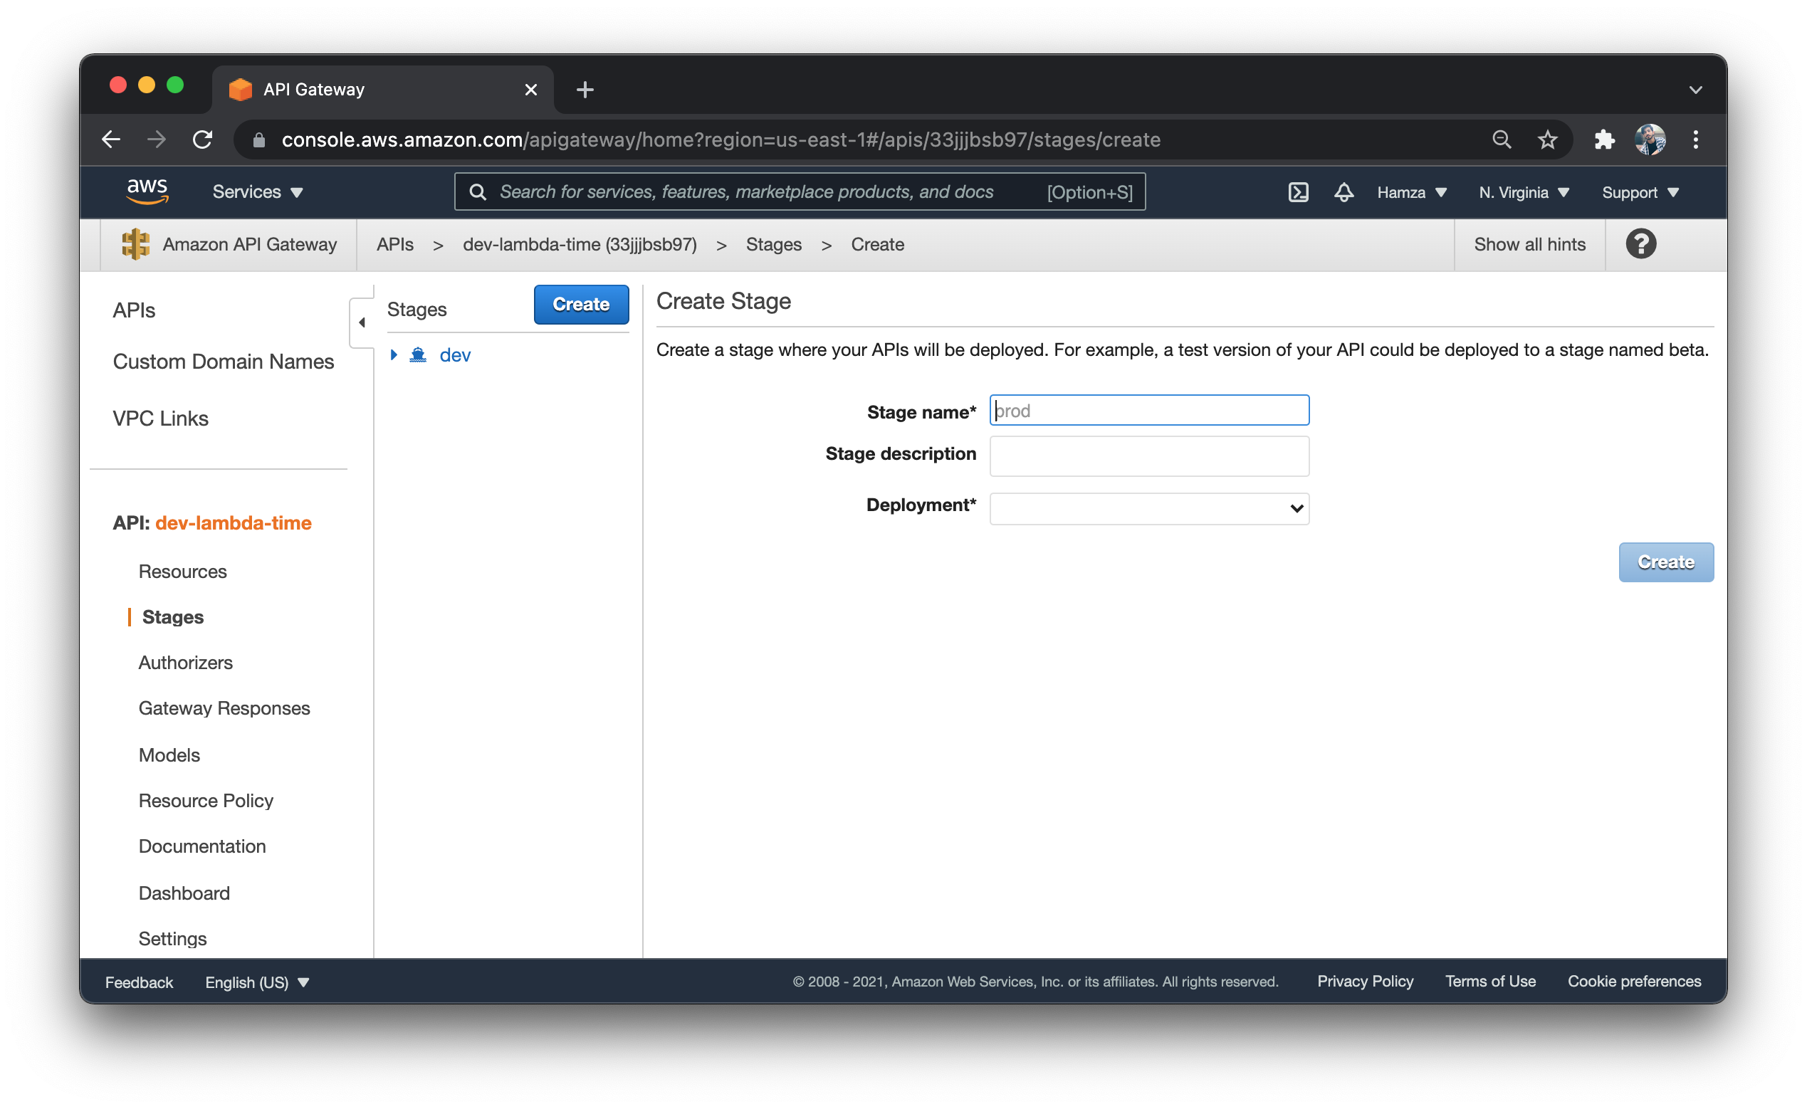Click the question mark help icon
The height and width of the screenshot is (1109, 1807).
(1640, 244)
